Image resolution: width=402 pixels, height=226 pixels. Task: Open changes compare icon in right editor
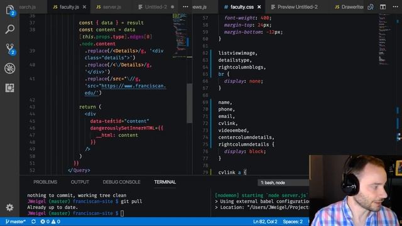[x=370, y=7]
